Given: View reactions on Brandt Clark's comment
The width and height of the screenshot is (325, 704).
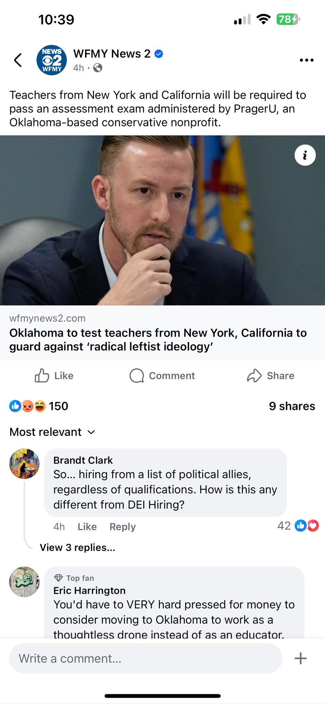Looking at the screenshot, I should [x=298, y=526].
